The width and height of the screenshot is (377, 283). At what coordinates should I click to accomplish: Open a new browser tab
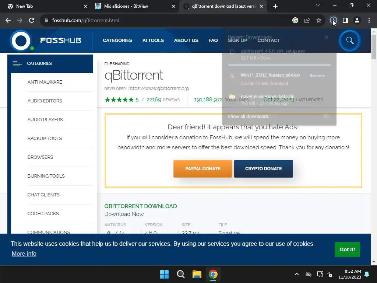click(x=275, y=6)
